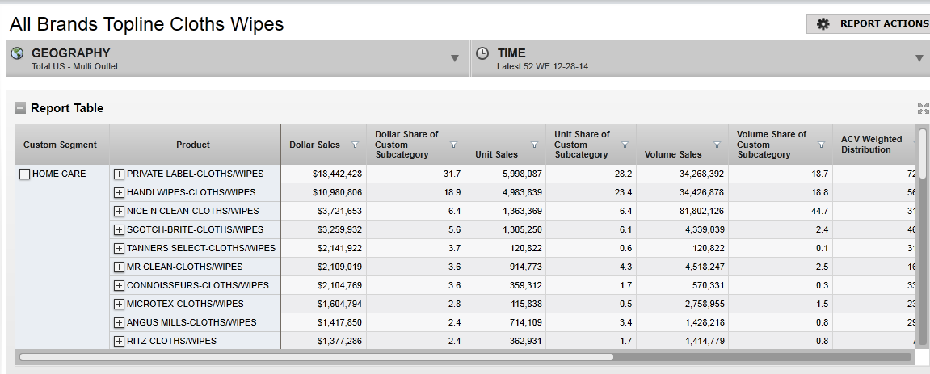Expand SCOTCH-BRITE-CLOTHS/WIPES row

click(119, 229)
